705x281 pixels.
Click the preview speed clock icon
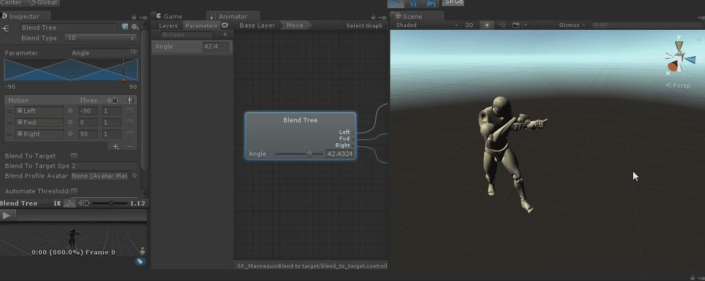(x=83, y=203)
